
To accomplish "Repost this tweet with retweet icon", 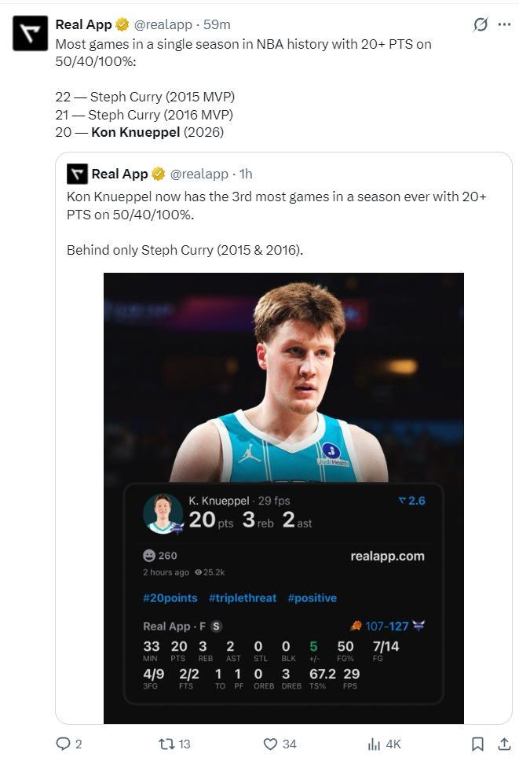I will 166,743.
